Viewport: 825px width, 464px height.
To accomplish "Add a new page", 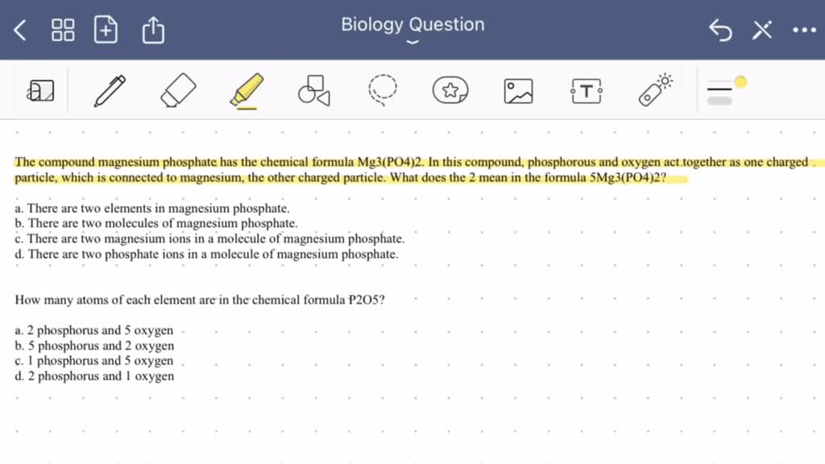I will tap(106, 29).
